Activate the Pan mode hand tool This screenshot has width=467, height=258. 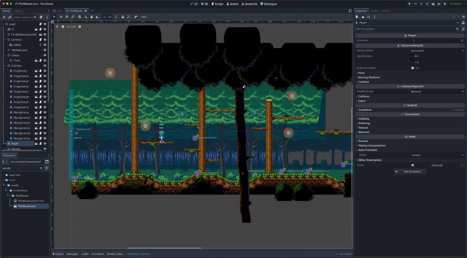point(91,17)
